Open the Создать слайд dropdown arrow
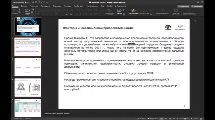Screen dimensions: 215x120 (x=30, y=10)
